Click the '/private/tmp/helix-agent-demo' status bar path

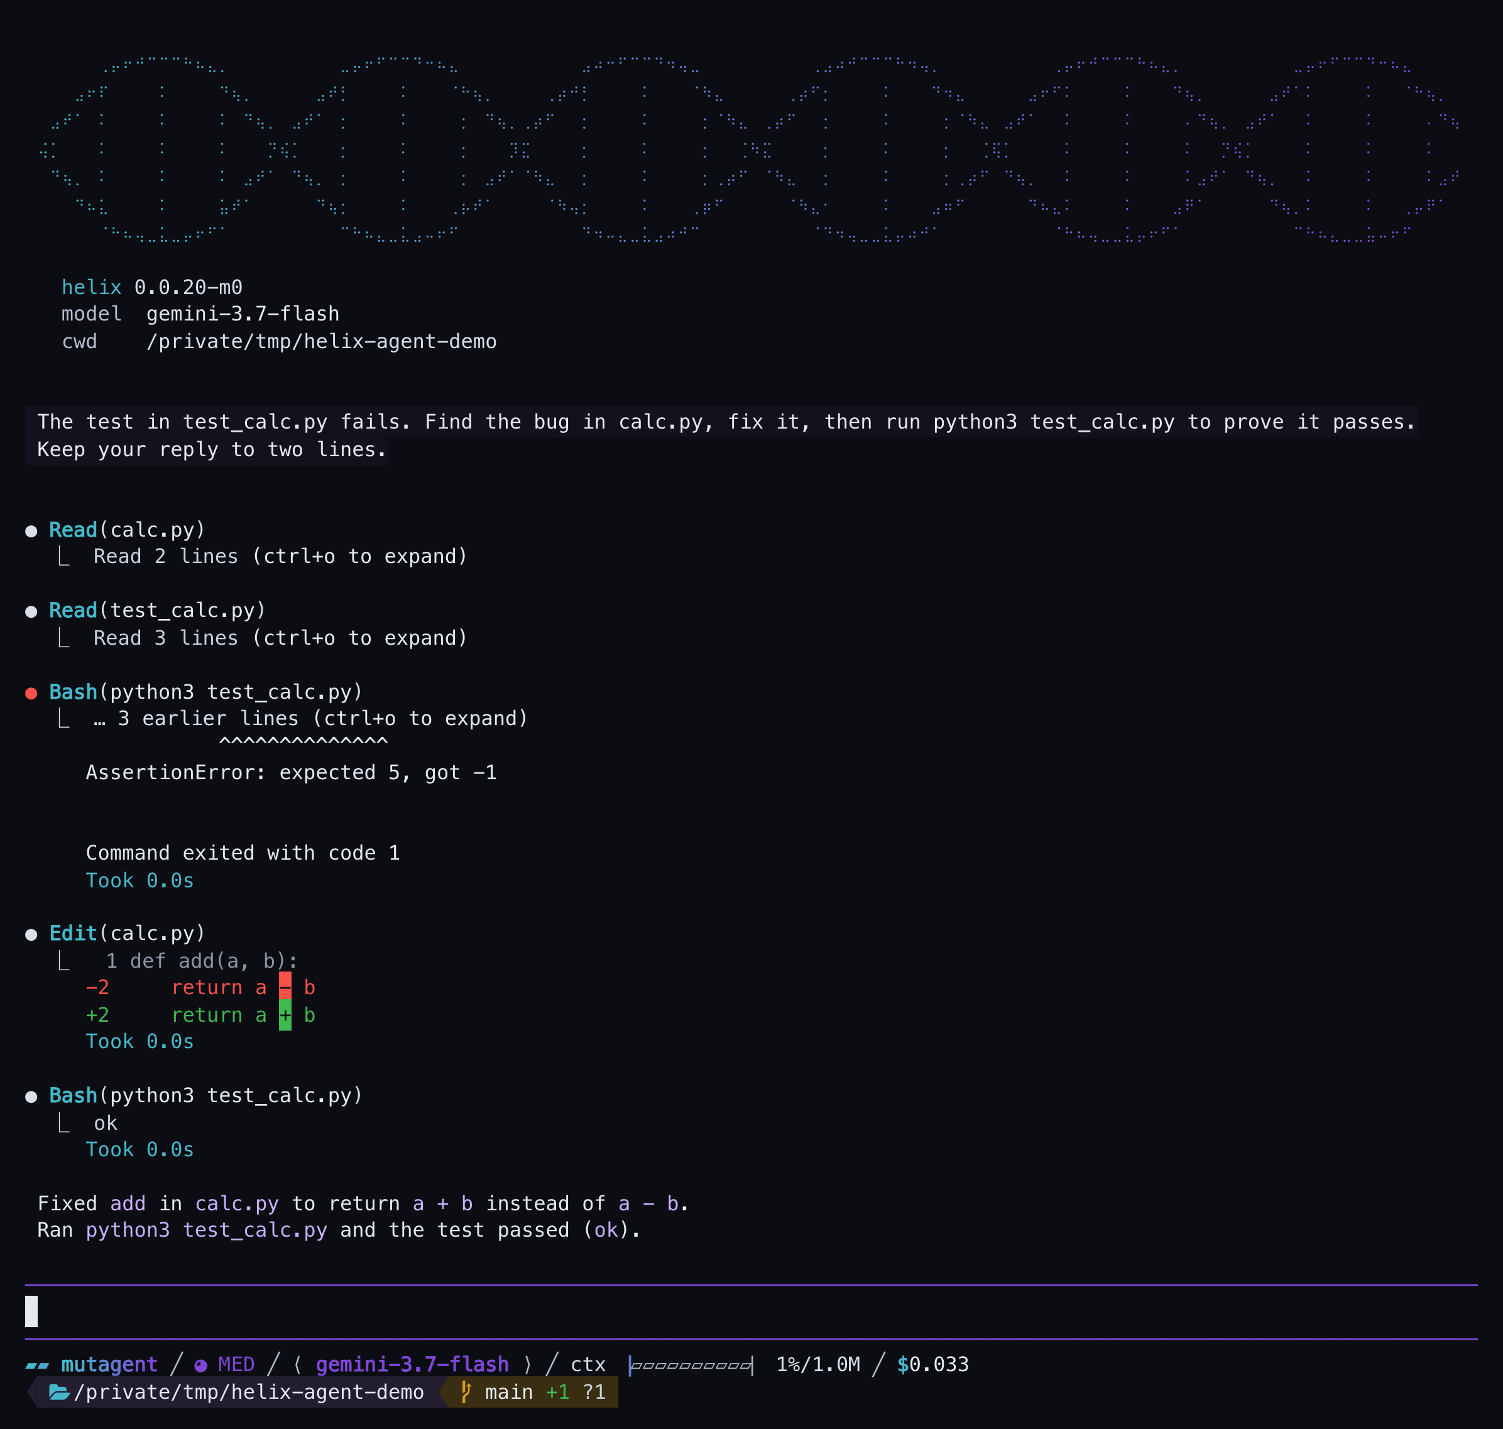coord(248,1393)
